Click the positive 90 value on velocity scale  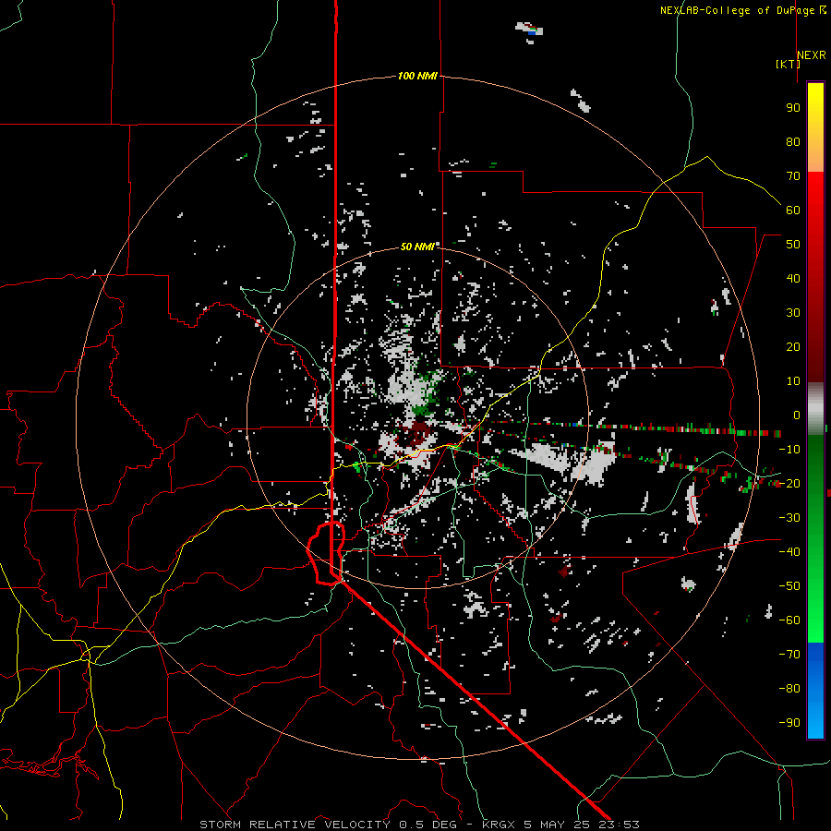point(793,108)
